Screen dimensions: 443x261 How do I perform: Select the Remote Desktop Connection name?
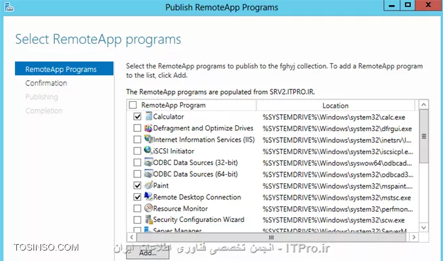pos(197,197)
